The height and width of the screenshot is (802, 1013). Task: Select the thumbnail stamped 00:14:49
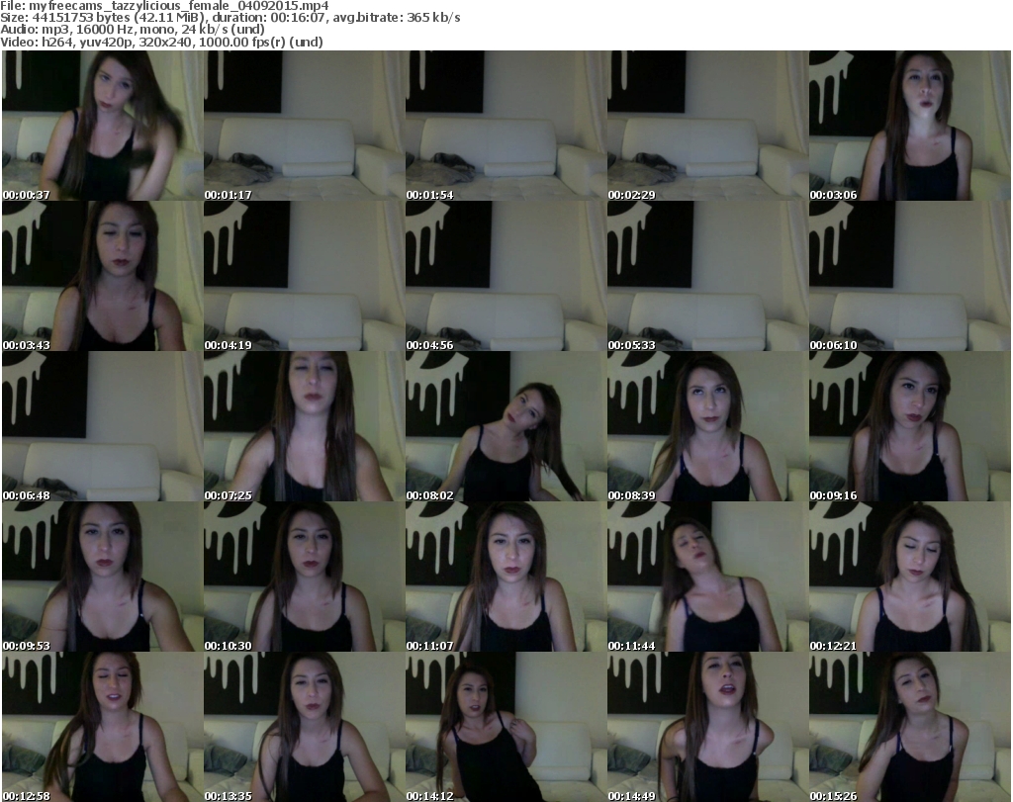click(x=708, y=727)
